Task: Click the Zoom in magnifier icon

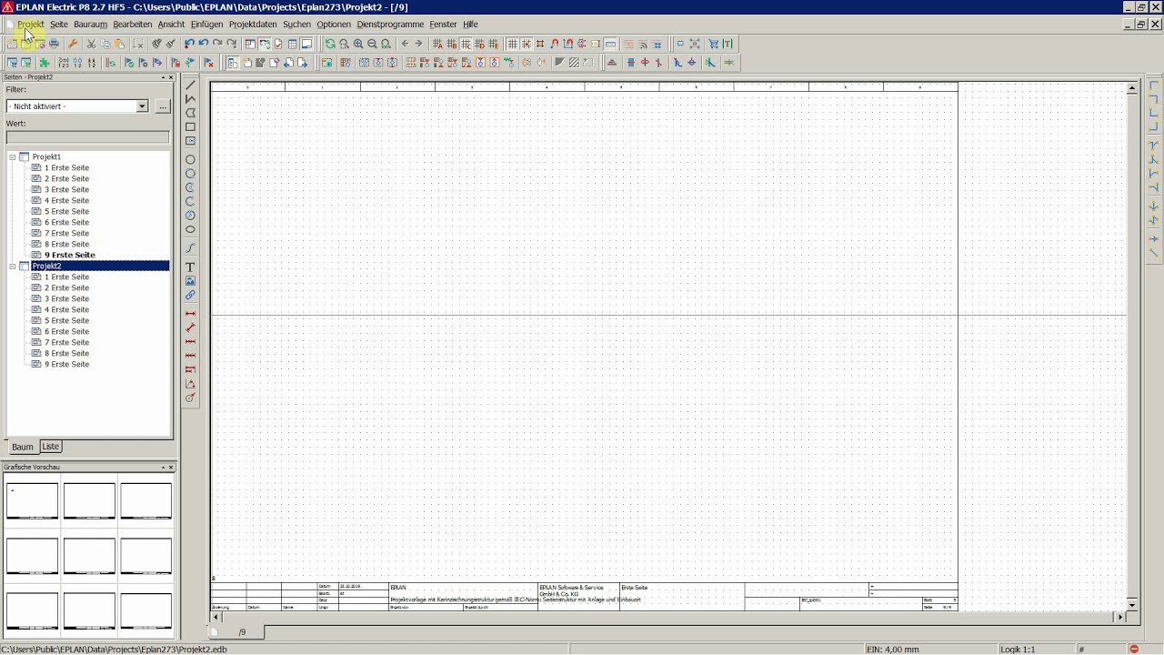Action: click(x=358, y=44)
